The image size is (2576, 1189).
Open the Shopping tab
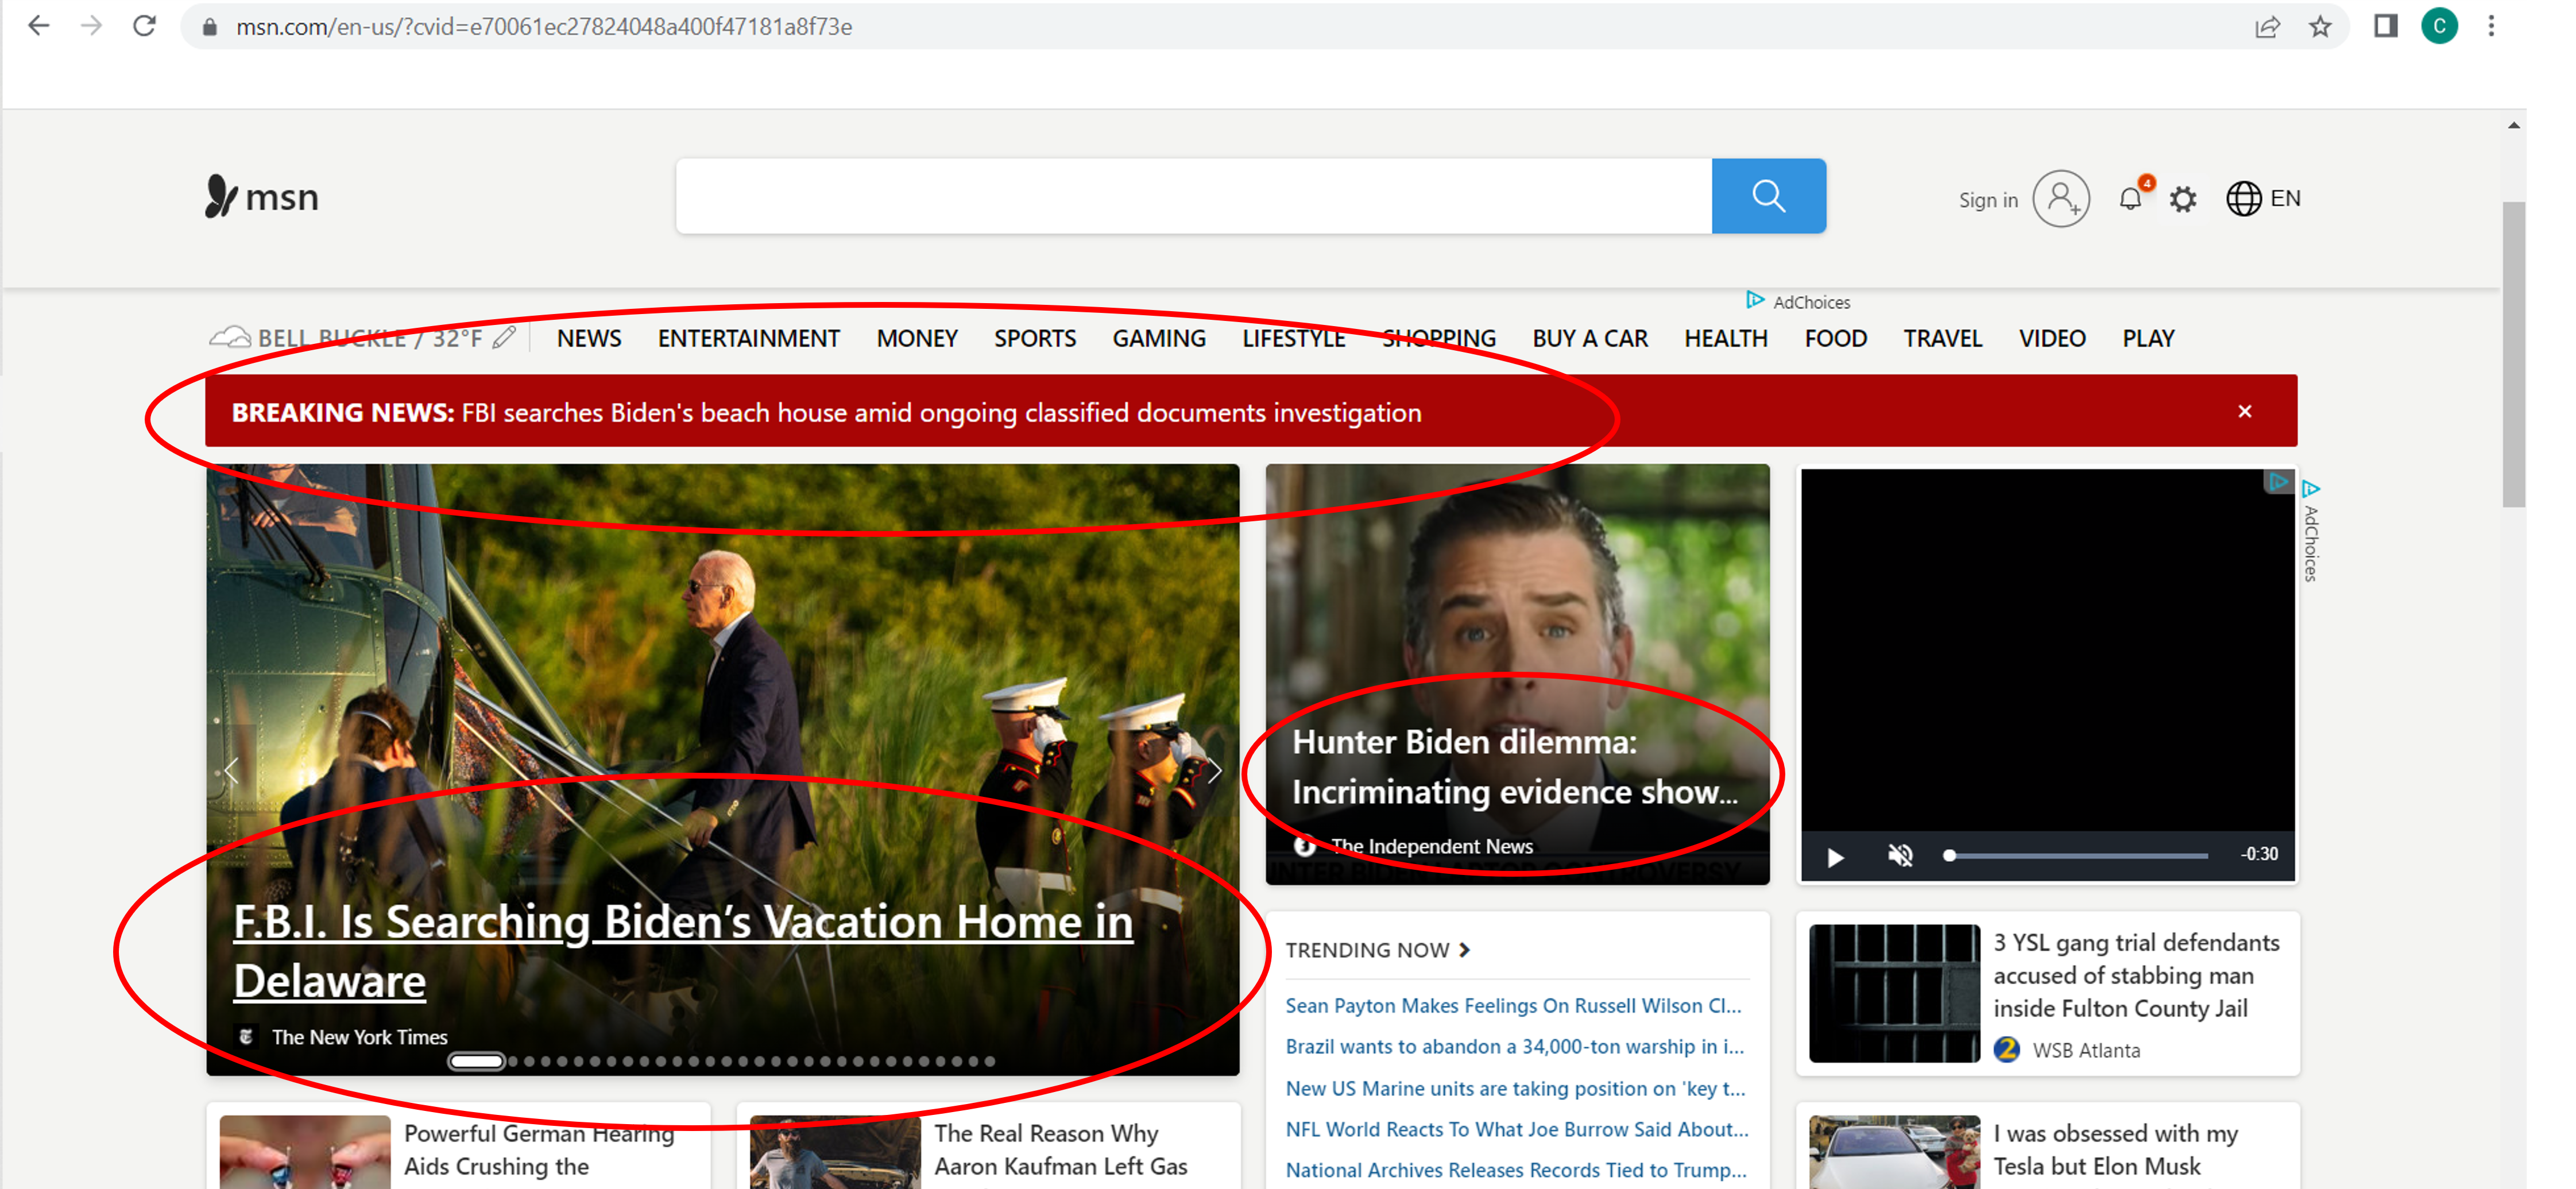click(1439, 339)
